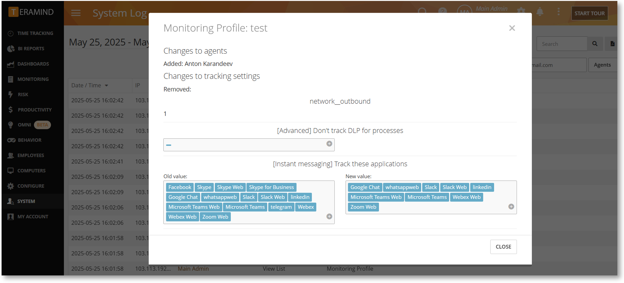Open Behavior in the sidebar
Image resolution: width=624 pixels, height=283 pixels.
tap(32, 140)
